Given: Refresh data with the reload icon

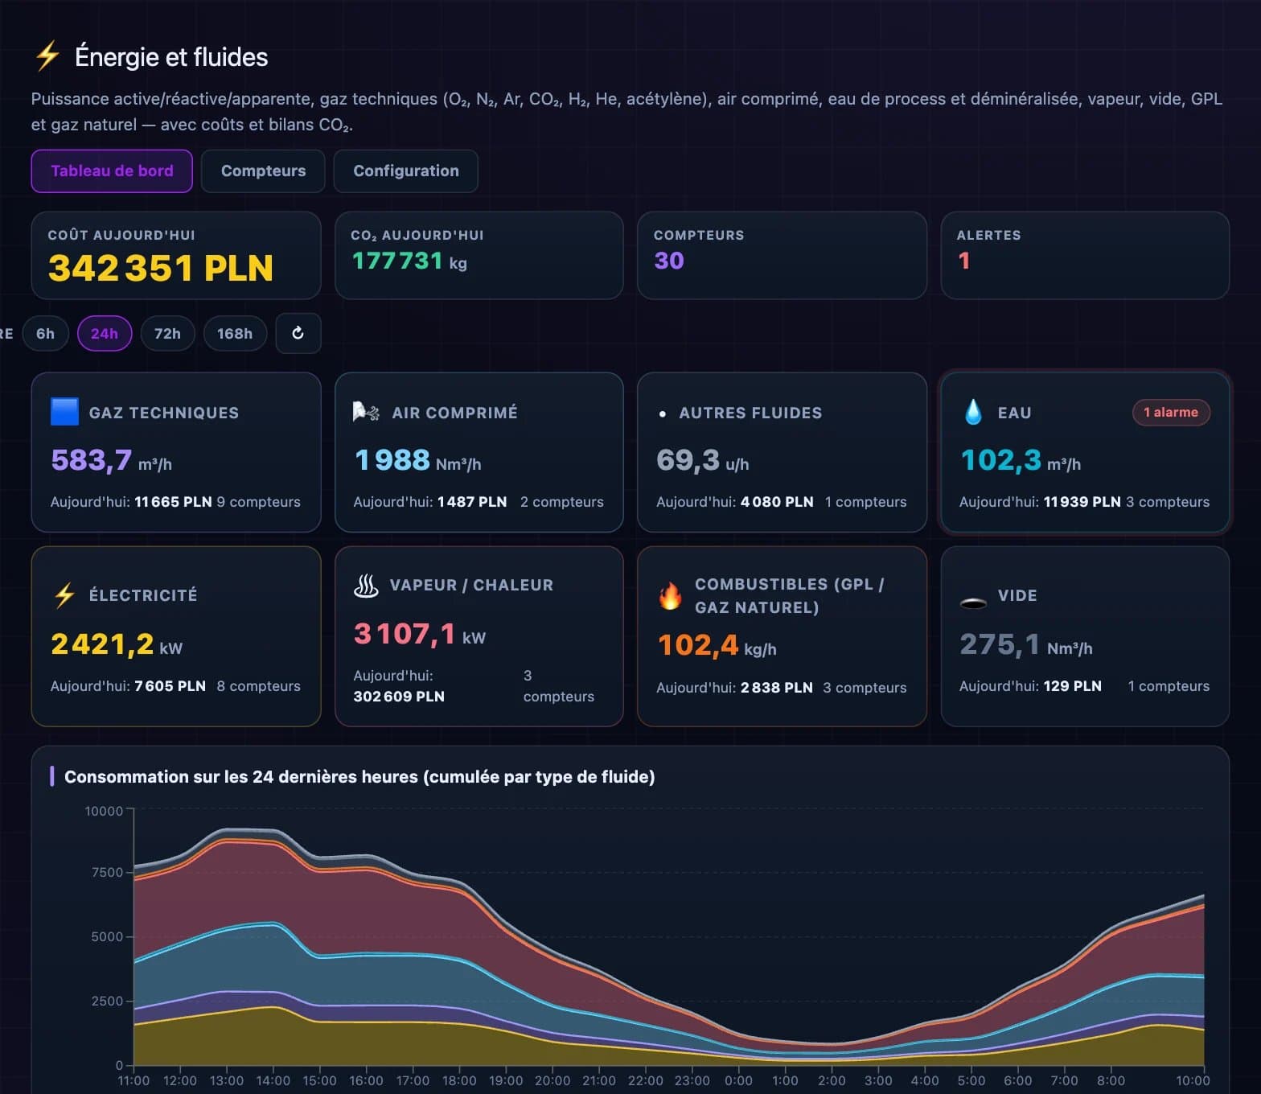Looking at the screenshot, I should (298, 333).
